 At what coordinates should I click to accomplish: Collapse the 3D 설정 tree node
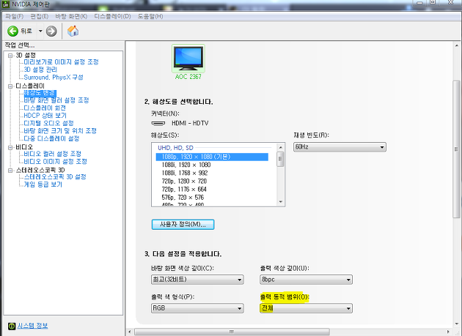(10, 56)
